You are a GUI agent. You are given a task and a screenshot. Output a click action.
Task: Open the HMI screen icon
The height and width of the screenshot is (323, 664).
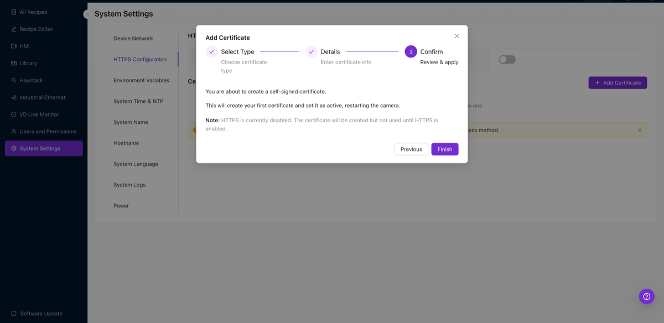(x=14, y=46)
